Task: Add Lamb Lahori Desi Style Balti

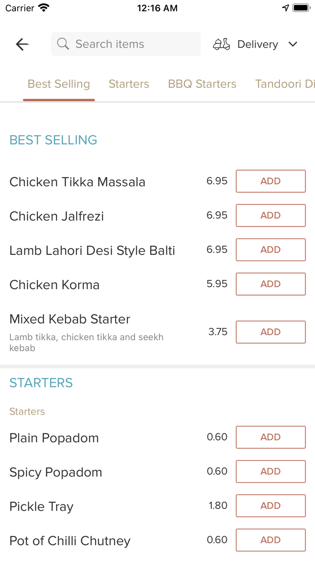Action: click(x=270, y=249)
